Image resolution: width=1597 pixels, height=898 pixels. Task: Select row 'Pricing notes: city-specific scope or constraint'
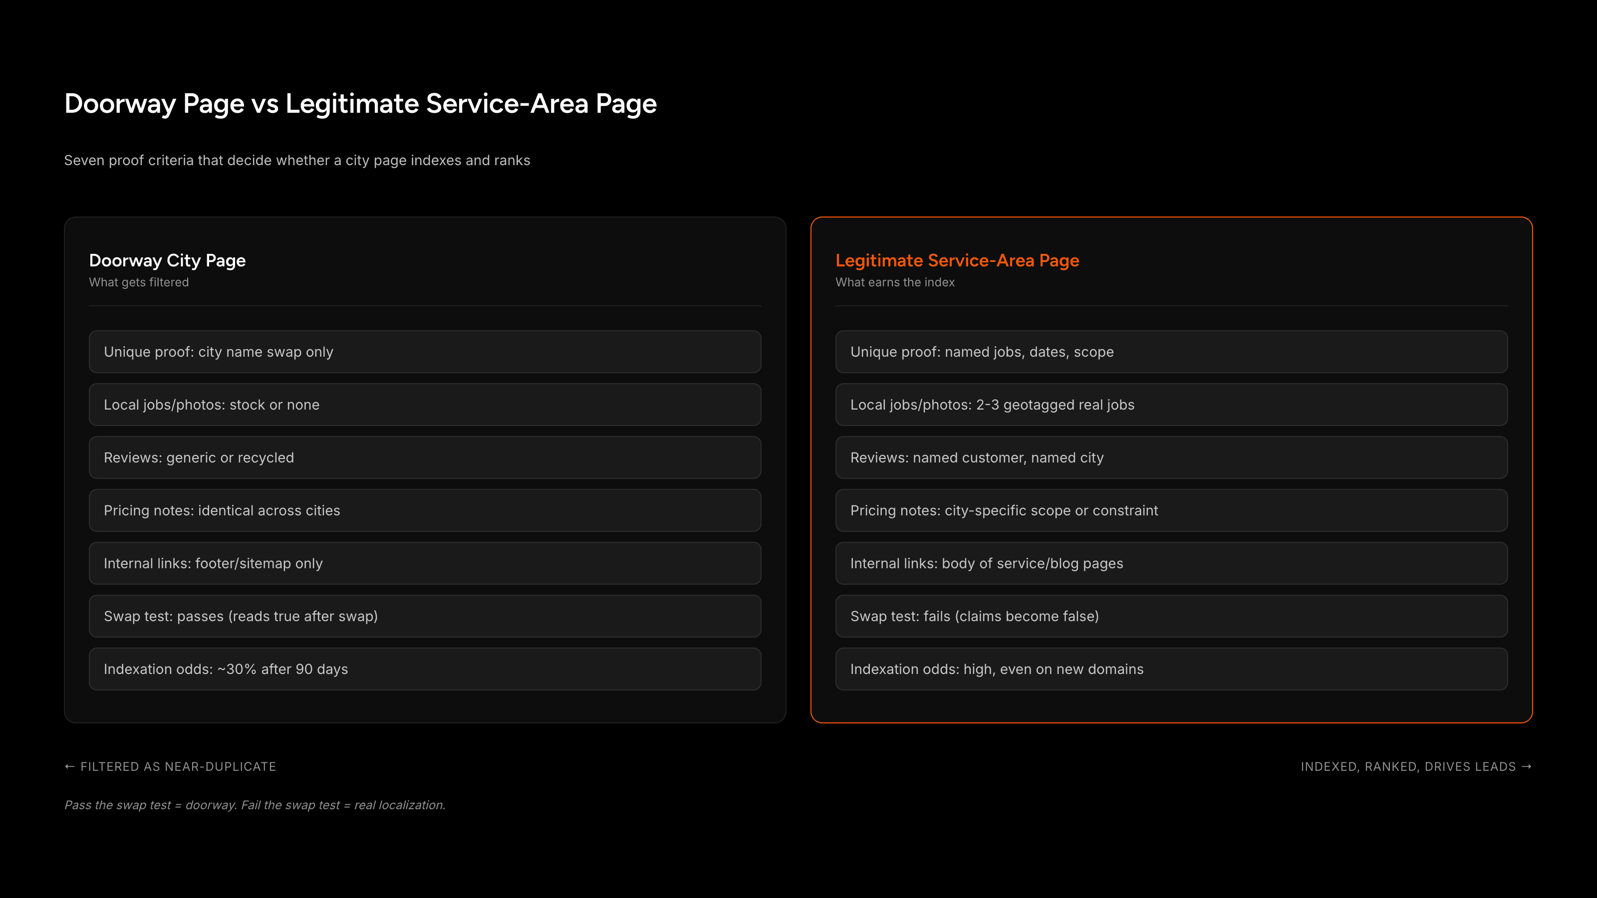1172,510
